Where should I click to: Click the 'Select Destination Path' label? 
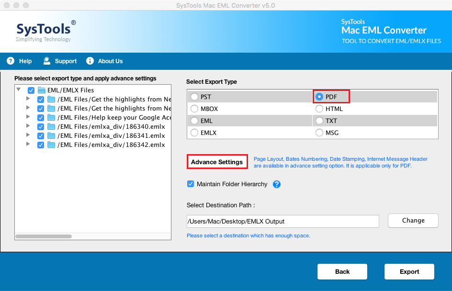click(221, 205)
